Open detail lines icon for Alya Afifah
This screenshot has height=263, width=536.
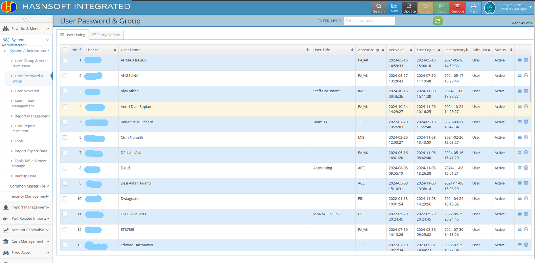519,91
